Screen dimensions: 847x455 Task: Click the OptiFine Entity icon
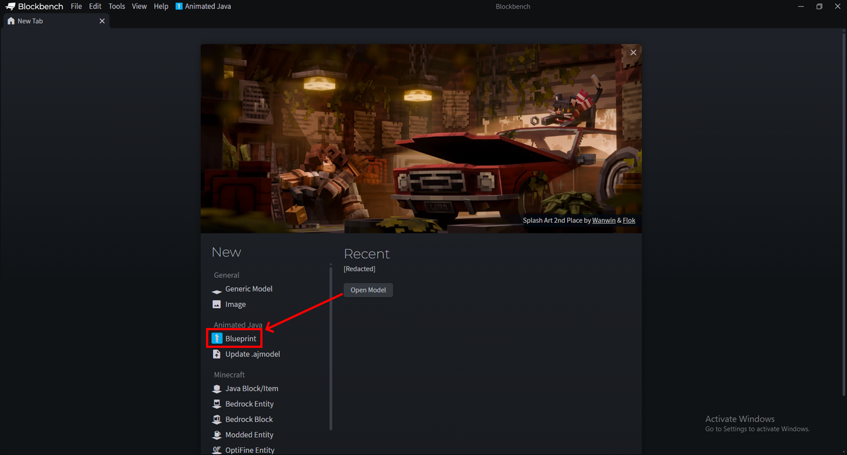[x=216, y=450]
